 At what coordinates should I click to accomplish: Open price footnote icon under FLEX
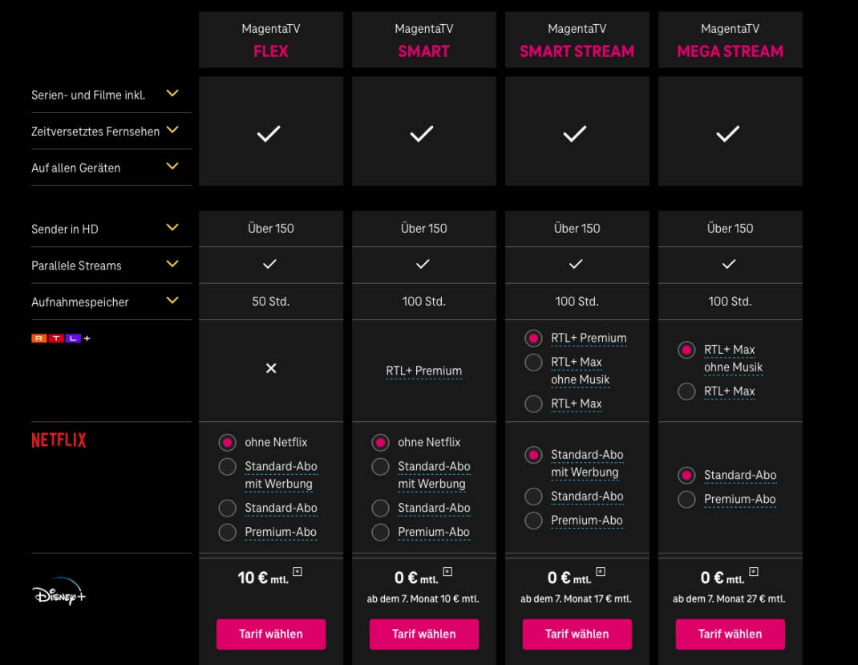pos(297,571)
